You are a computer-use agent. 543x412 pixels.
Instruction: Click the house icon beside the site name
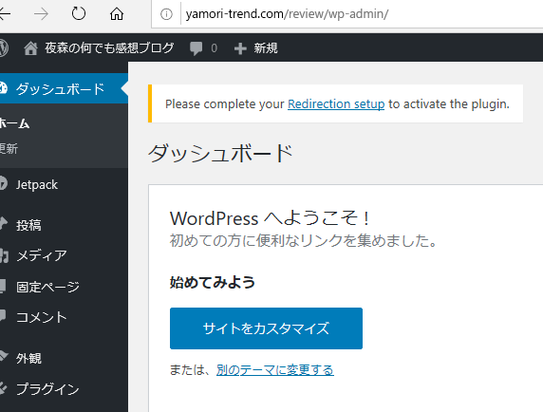tap(30, 48)
